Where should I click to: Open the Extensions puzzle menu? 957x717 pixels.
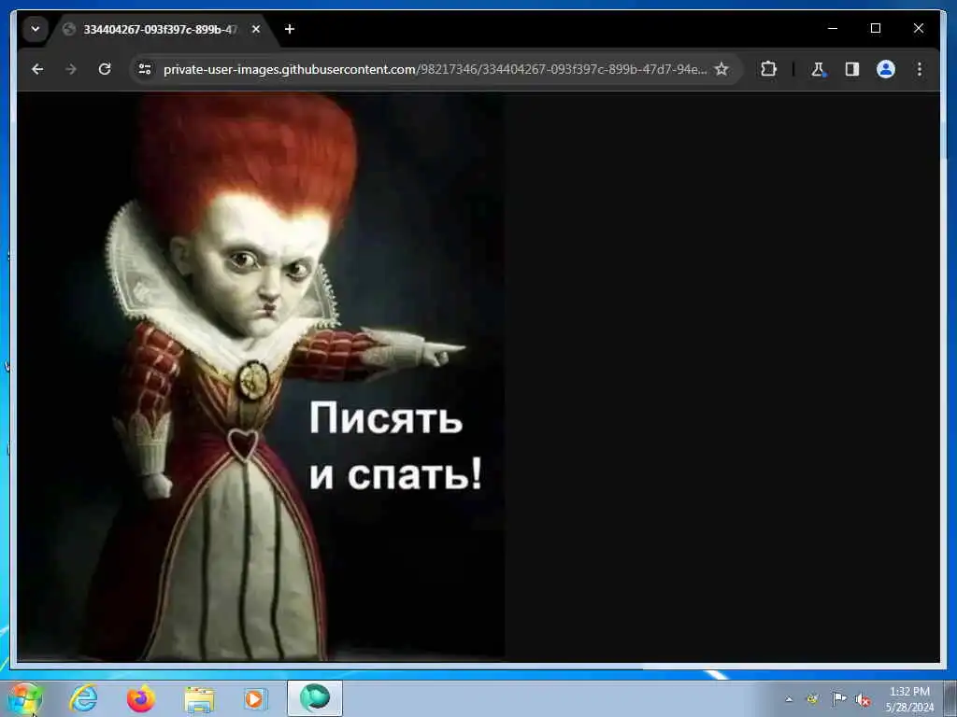pos(768,69)
